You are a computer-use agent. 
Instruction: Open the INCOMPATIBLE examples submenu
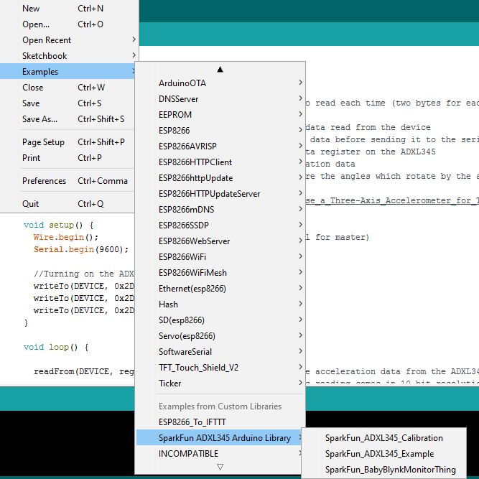tap(219, 454)
